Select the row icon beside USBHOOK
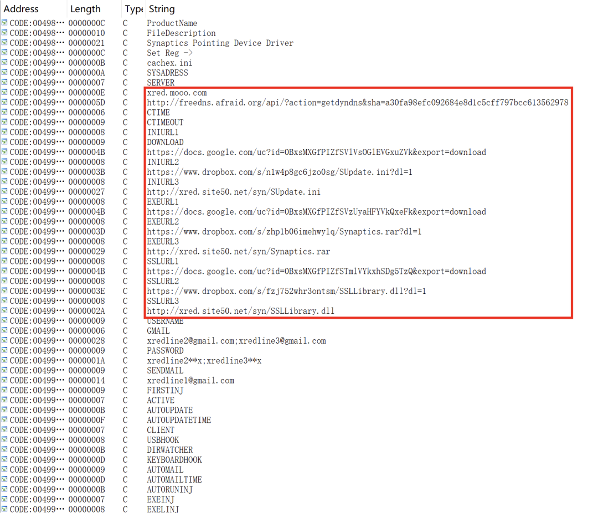598x513 pixels. [4, 439]
